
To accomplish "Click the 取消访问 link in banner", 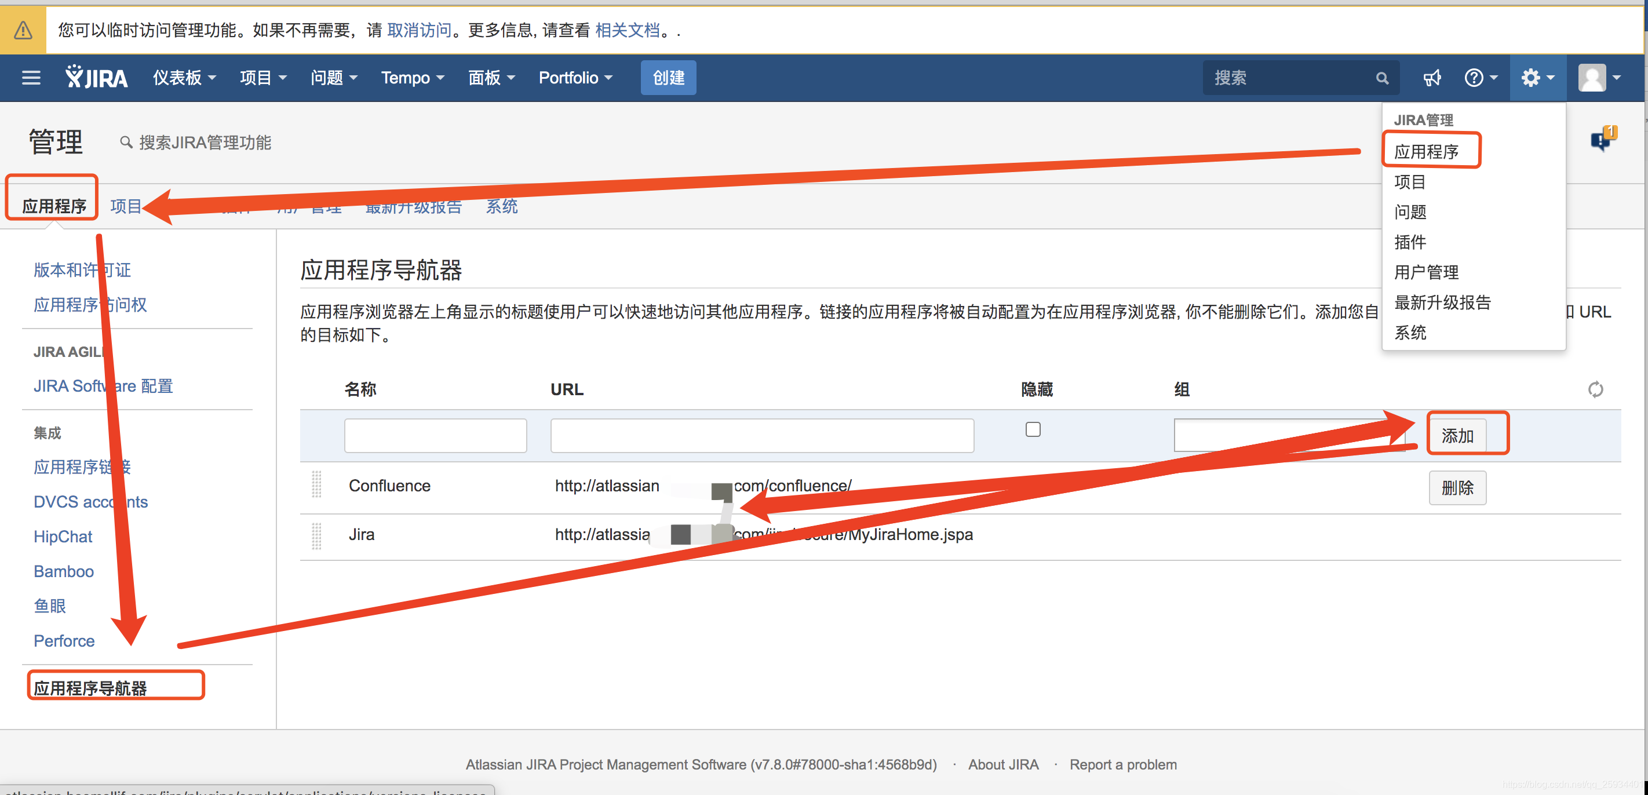I will pos(419,30).
